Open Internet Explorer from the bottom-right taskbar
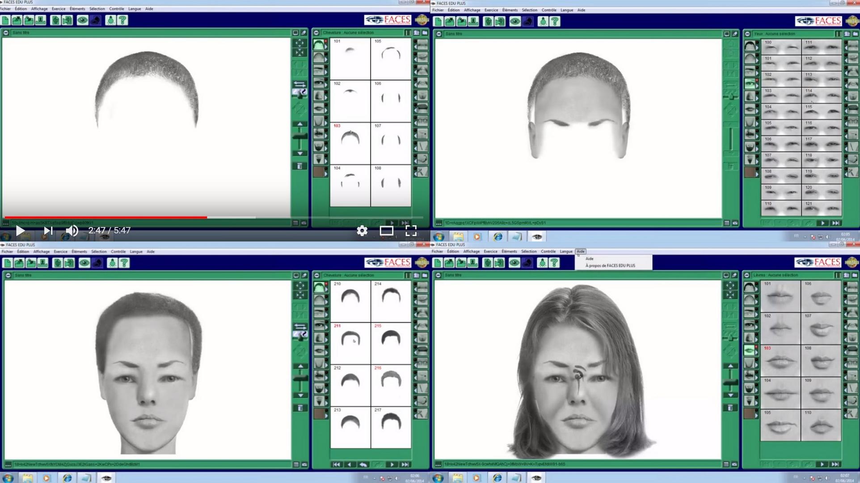The height and width of the screenshot is (483, 860). click(497, 478)
